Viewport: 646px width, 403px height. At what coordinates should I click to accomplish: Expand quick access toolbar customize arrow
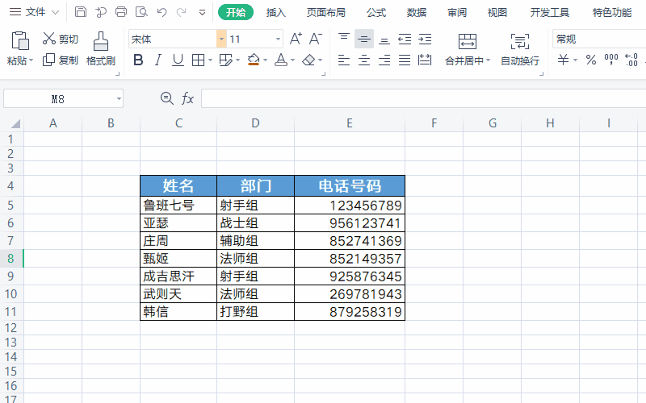(x=203, y=12)
